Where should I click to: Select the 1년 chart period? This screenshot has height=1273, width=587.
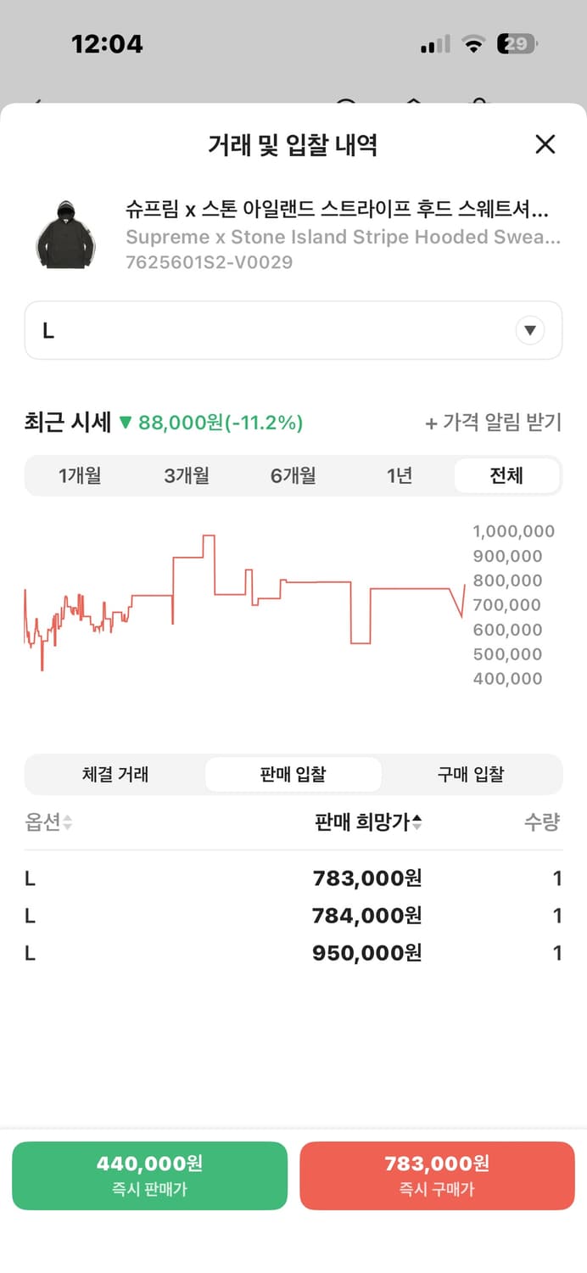click(400, 476)
